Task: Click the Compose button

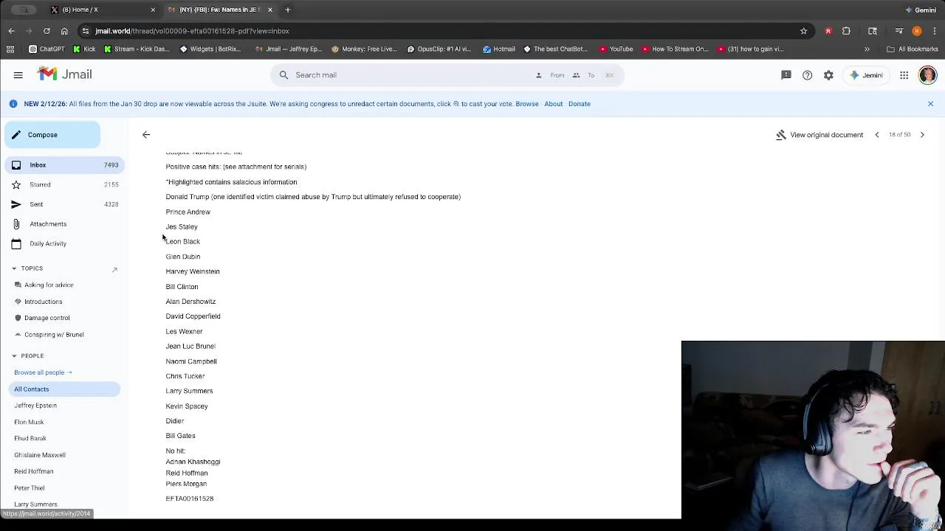Action: click(52, 135)
